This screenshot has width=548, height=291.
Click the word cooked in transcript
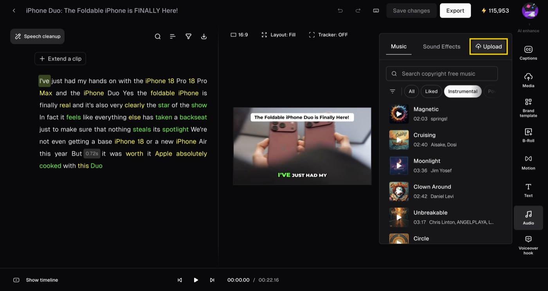(x=50, y=166)
